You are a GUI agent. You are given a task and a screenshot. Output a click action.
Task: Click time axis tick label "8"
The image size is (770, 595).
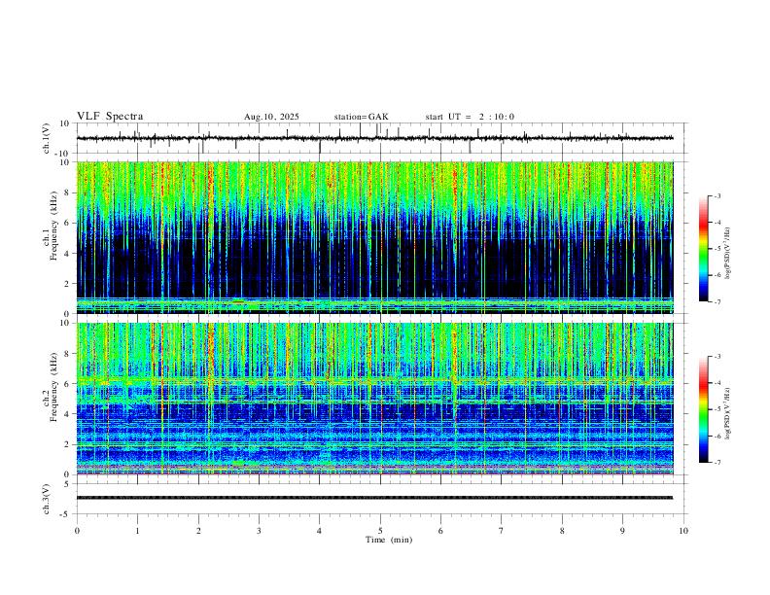coord(562,531)
